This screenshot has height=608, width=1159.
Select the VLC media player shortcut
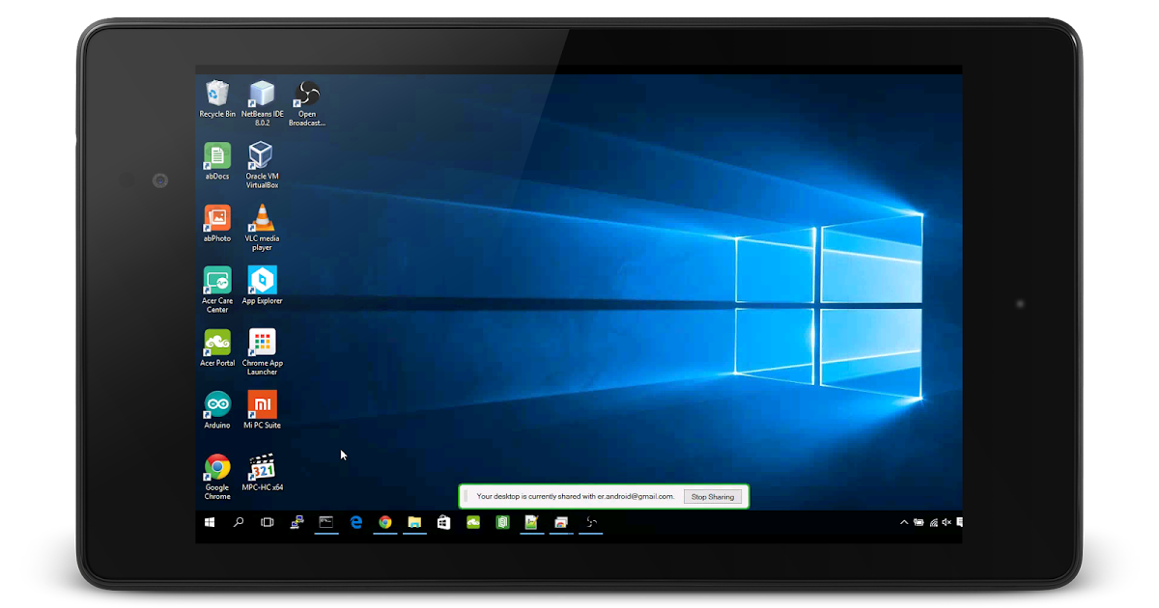[x=262, y=228]
